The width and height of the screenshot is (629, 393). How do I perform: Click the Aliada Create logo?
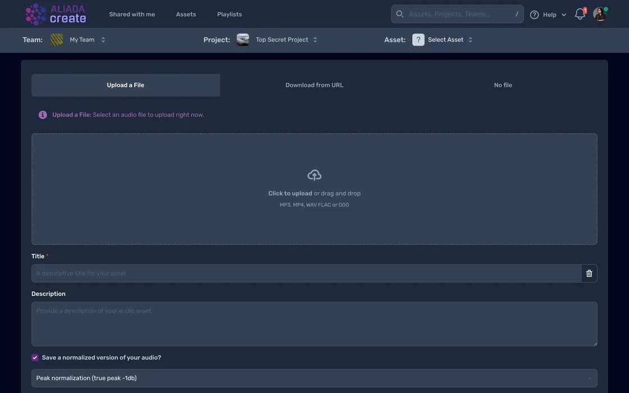pos(56,14)
